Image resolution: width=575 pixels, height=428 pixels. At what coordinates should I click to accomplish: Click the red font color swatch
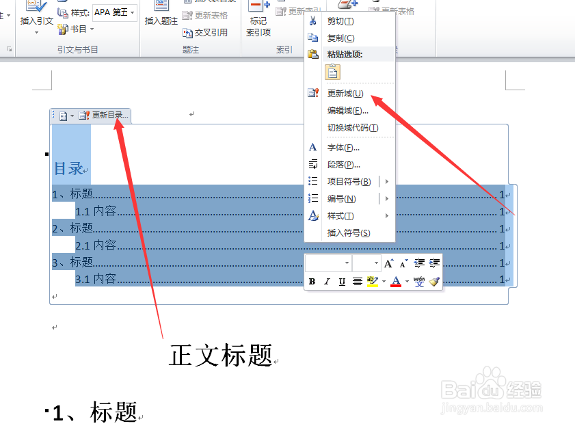coord(395,286)
